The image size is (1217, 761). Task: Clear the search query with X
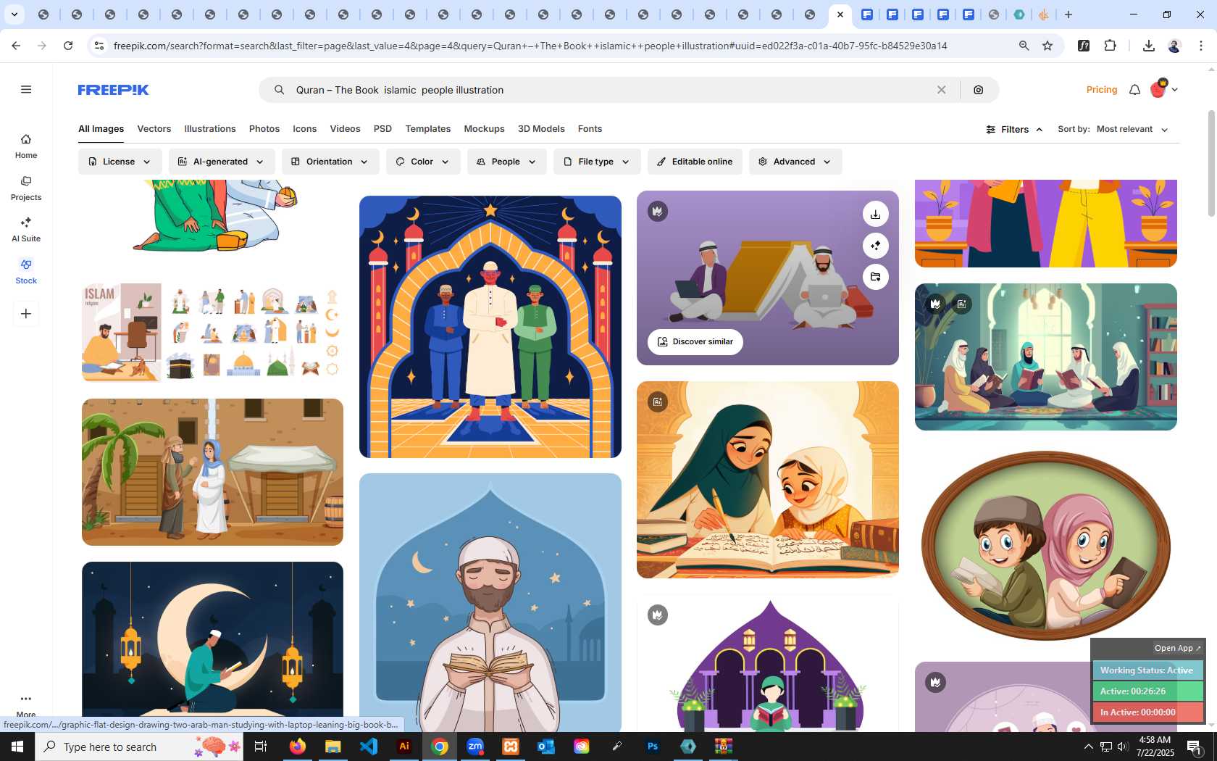tap(941, 90)
